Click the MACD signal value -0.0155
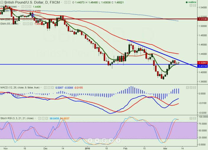The height and width of the screenshot is (150, 208). coord(78,88)
